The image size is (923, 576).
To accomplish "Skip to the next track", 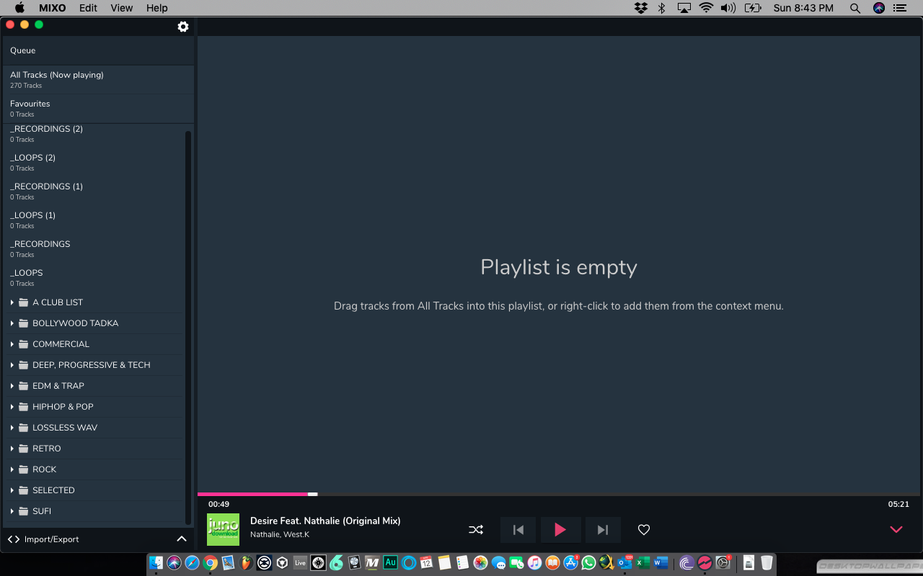I will pos(603,530).
